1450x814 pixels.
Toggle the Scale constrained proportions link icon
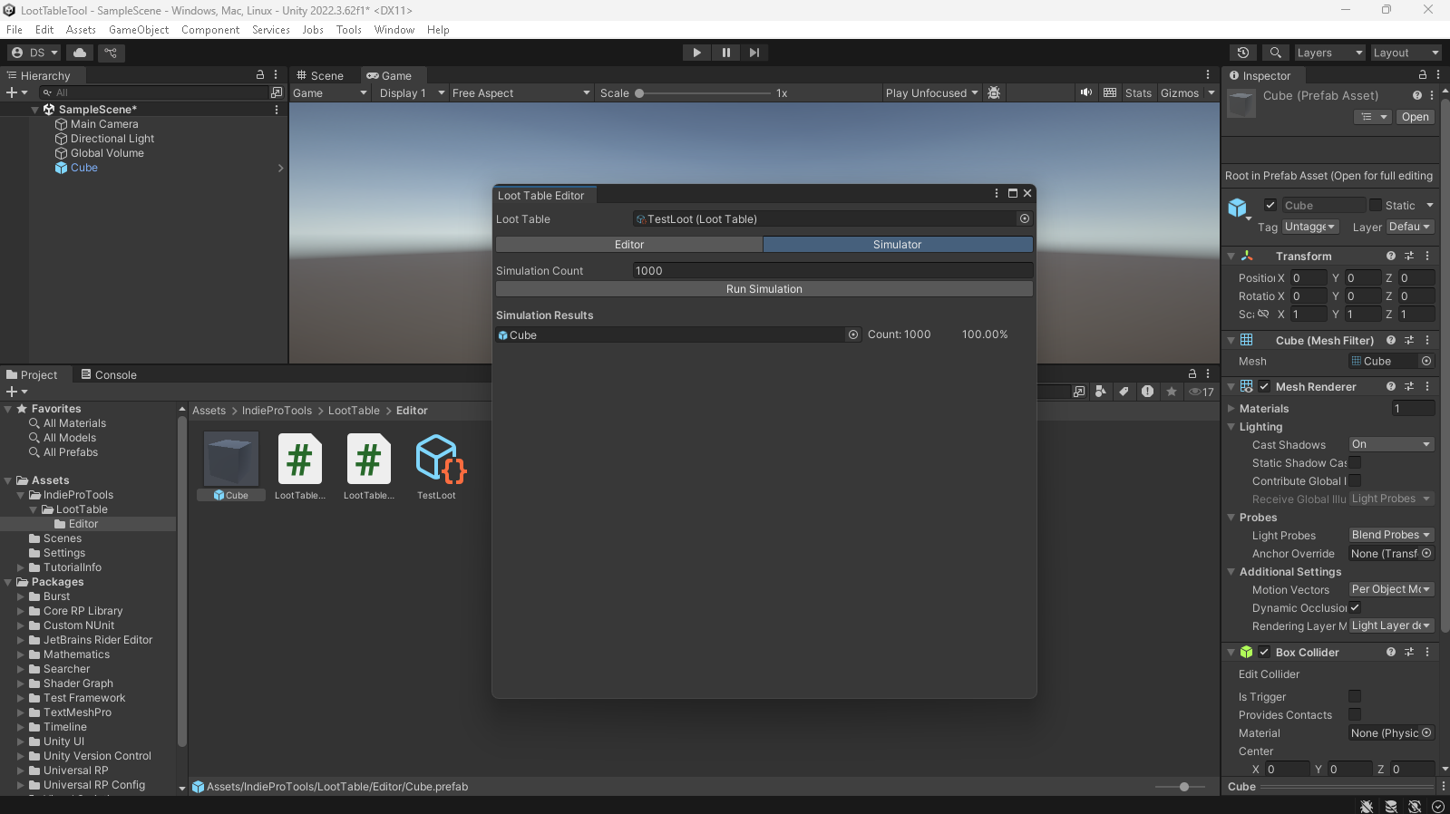tap(1263, 315)
